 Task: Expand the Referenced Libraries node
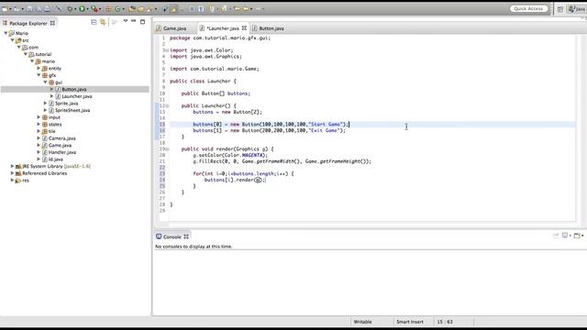(x=12, y=173)
